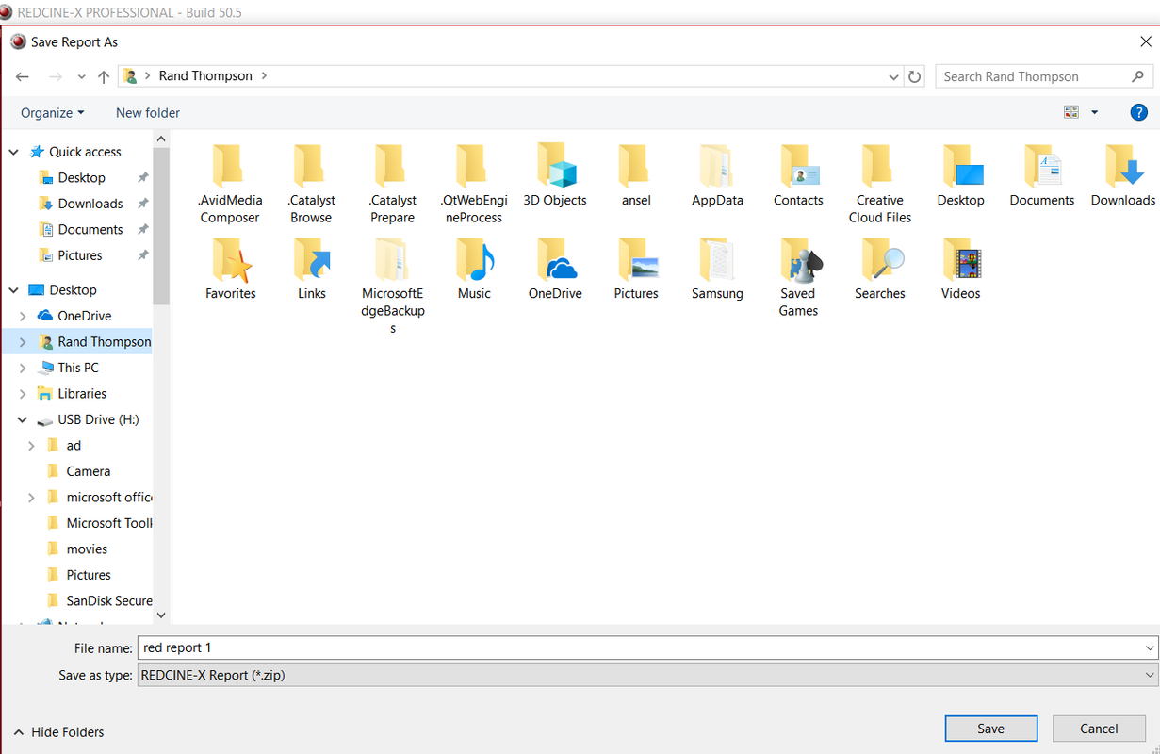1160x754 pixels.
Task: Select Downloads under Quick access
Action: pyautogui.click(x=90, y=204)
